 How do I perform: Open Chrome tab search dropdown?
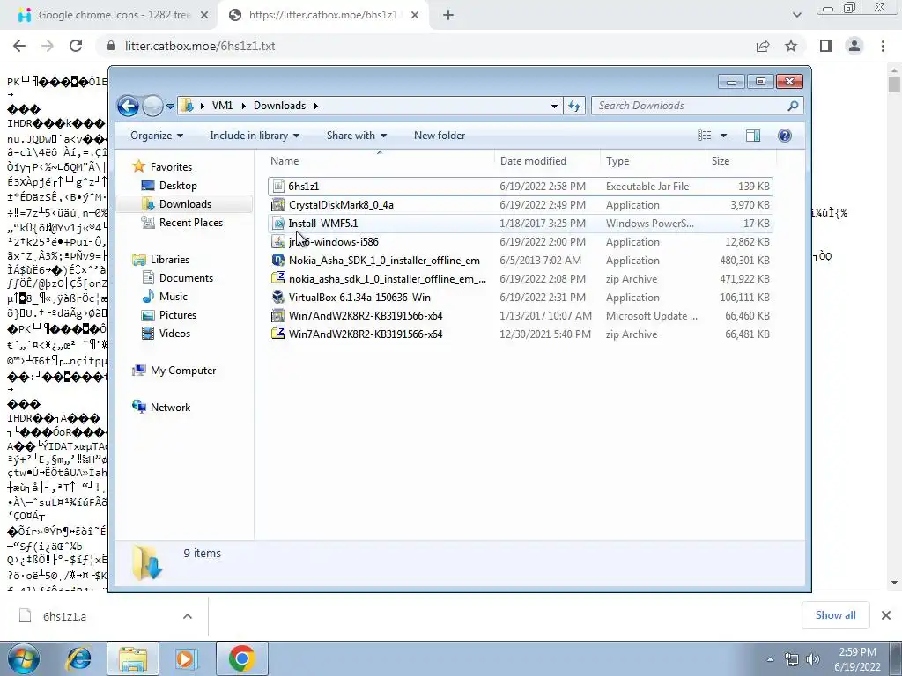coord(796,16)
